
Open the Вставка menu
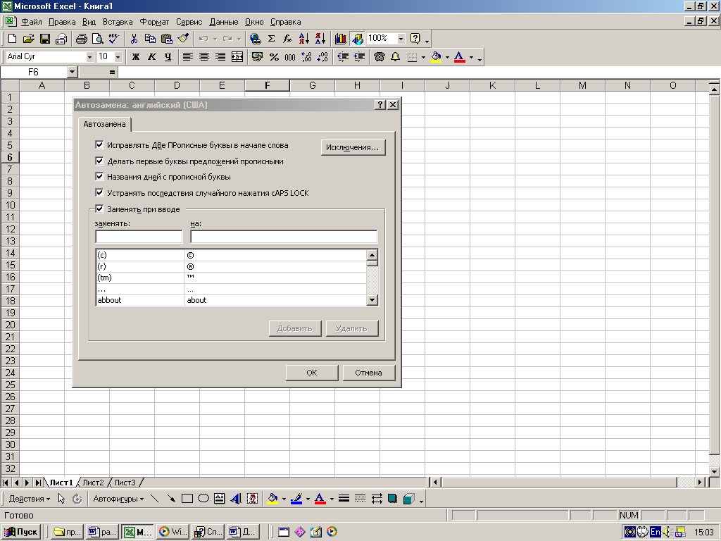pyautogui.click(x=118, y=22)
